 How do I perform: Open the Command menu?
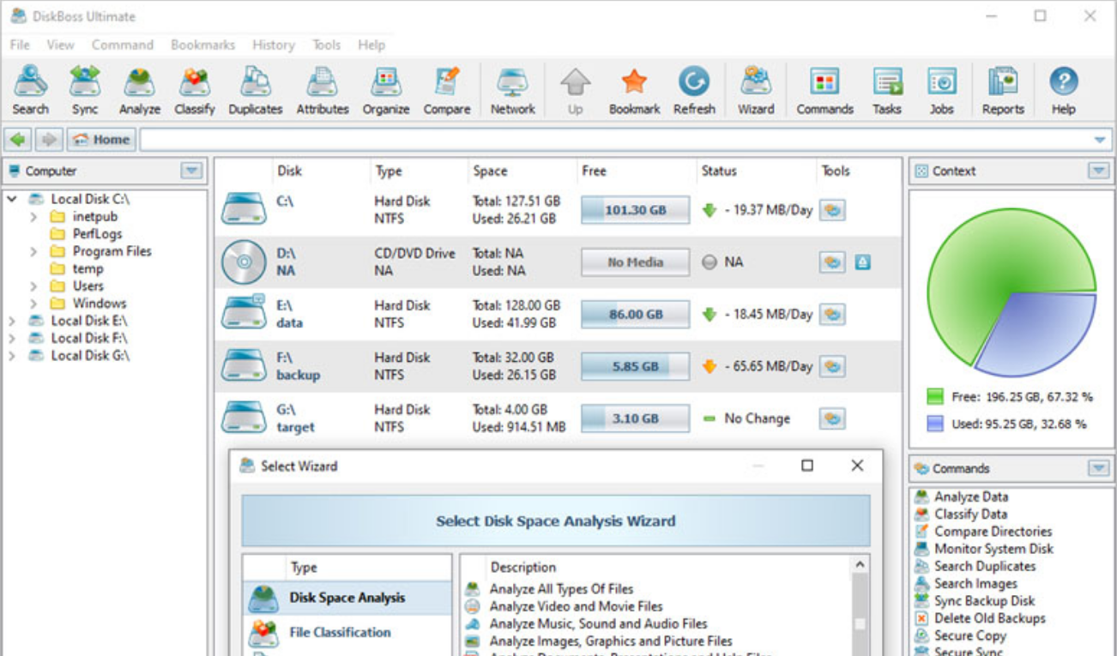[122, 45]
